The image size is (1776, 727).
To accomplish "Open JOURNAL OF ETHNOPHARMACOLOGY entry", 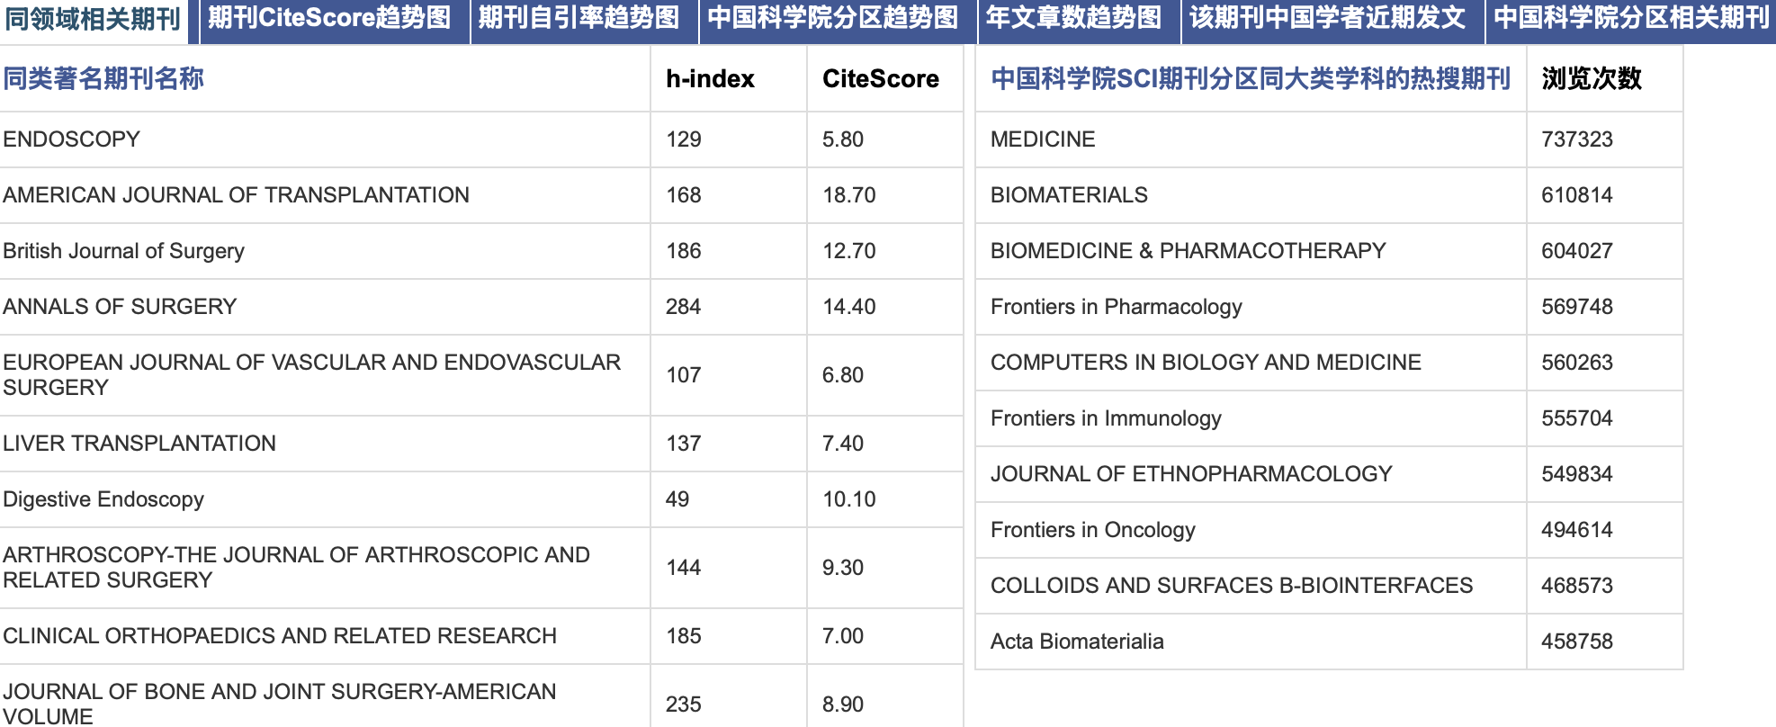I will [1191, 474].
